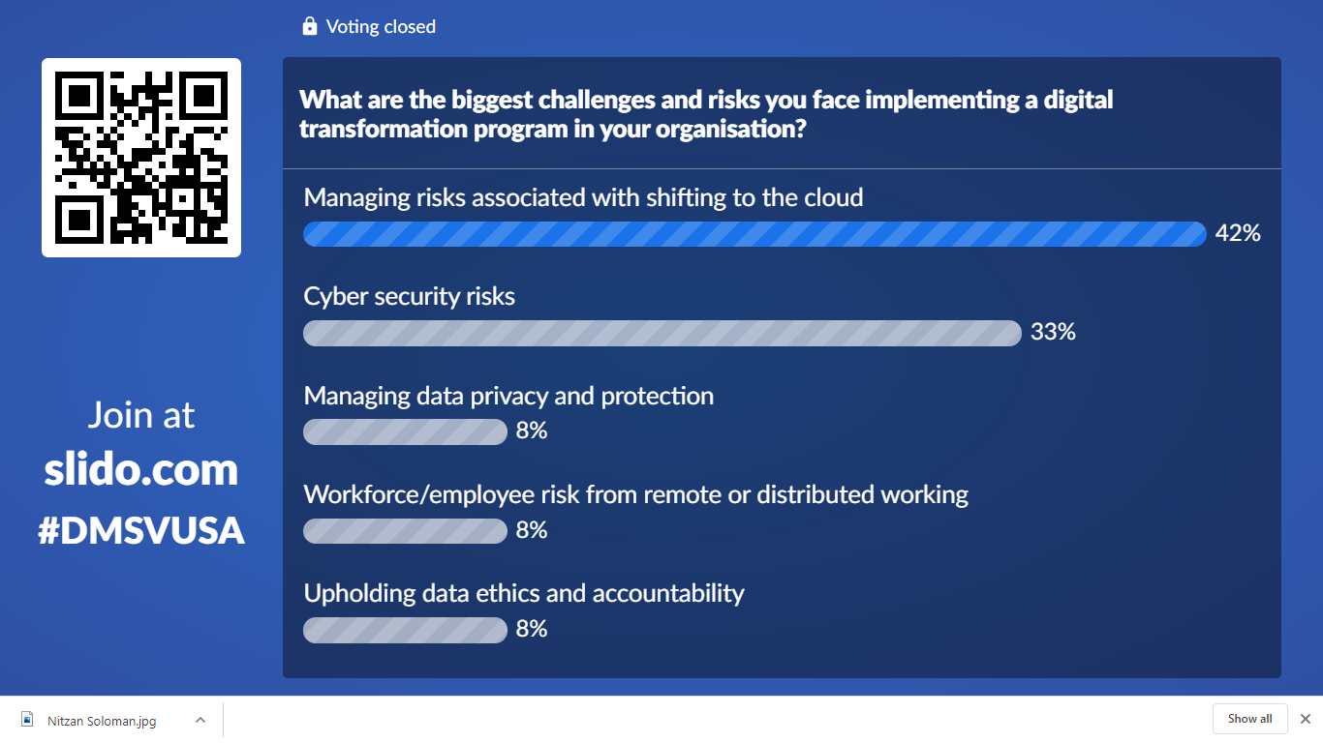The image size is (1323, 743).
Task: Select the 'Workforce/employee risk' option label
Action: coord(635,494)
